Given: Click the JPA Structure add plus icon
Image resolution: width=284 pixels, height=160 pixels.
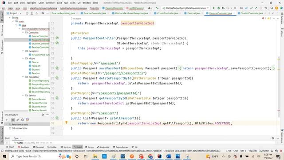Looking at the screenshot, I should coord(7,120).
